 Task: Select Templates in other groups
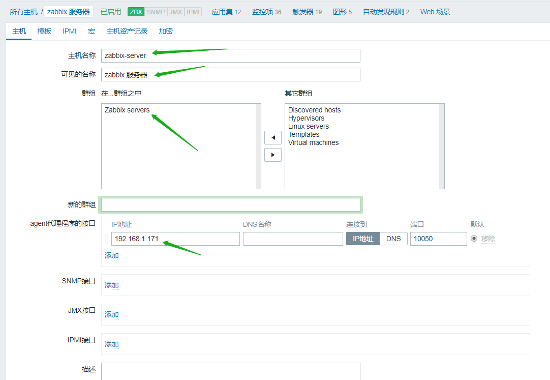[x=304, y=134]
